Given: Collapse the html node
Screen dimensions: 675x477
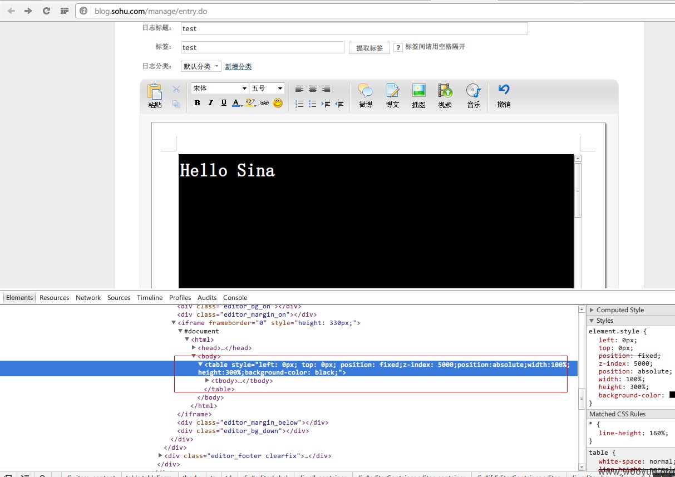Looking at the screenshot, I should pos(187,340).
